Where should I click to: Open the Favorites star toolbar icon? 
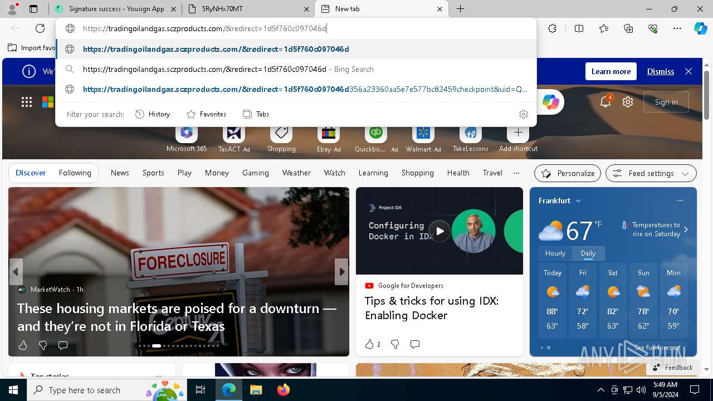coord(604,28)
